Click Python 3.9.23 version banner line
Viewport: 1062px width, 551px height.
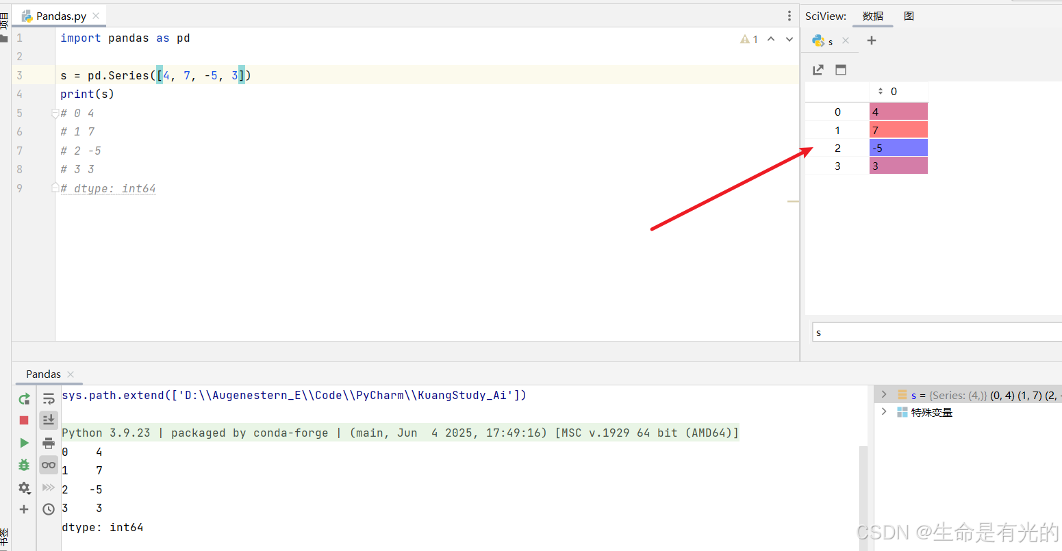click(401, 433)
